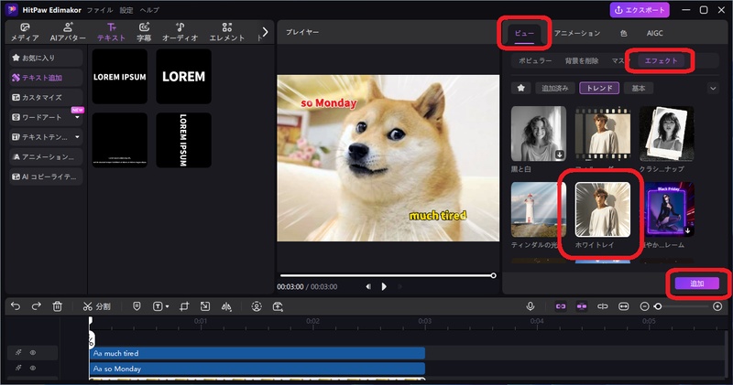
Task: Toggle the purple link clips option
Action: click(x=561, y=306)
